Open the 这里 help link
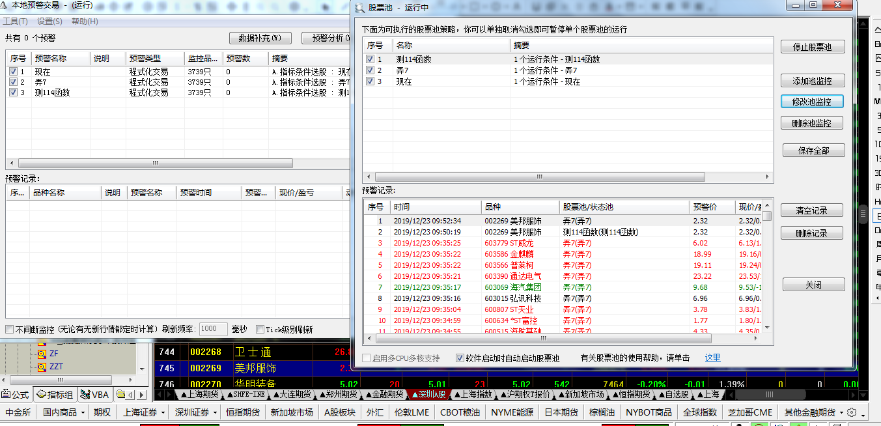 (712, 358)
